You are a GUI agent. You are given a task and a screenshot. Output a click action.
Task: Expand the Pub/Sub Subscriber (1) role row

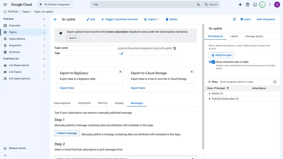(x=209, y=99)
